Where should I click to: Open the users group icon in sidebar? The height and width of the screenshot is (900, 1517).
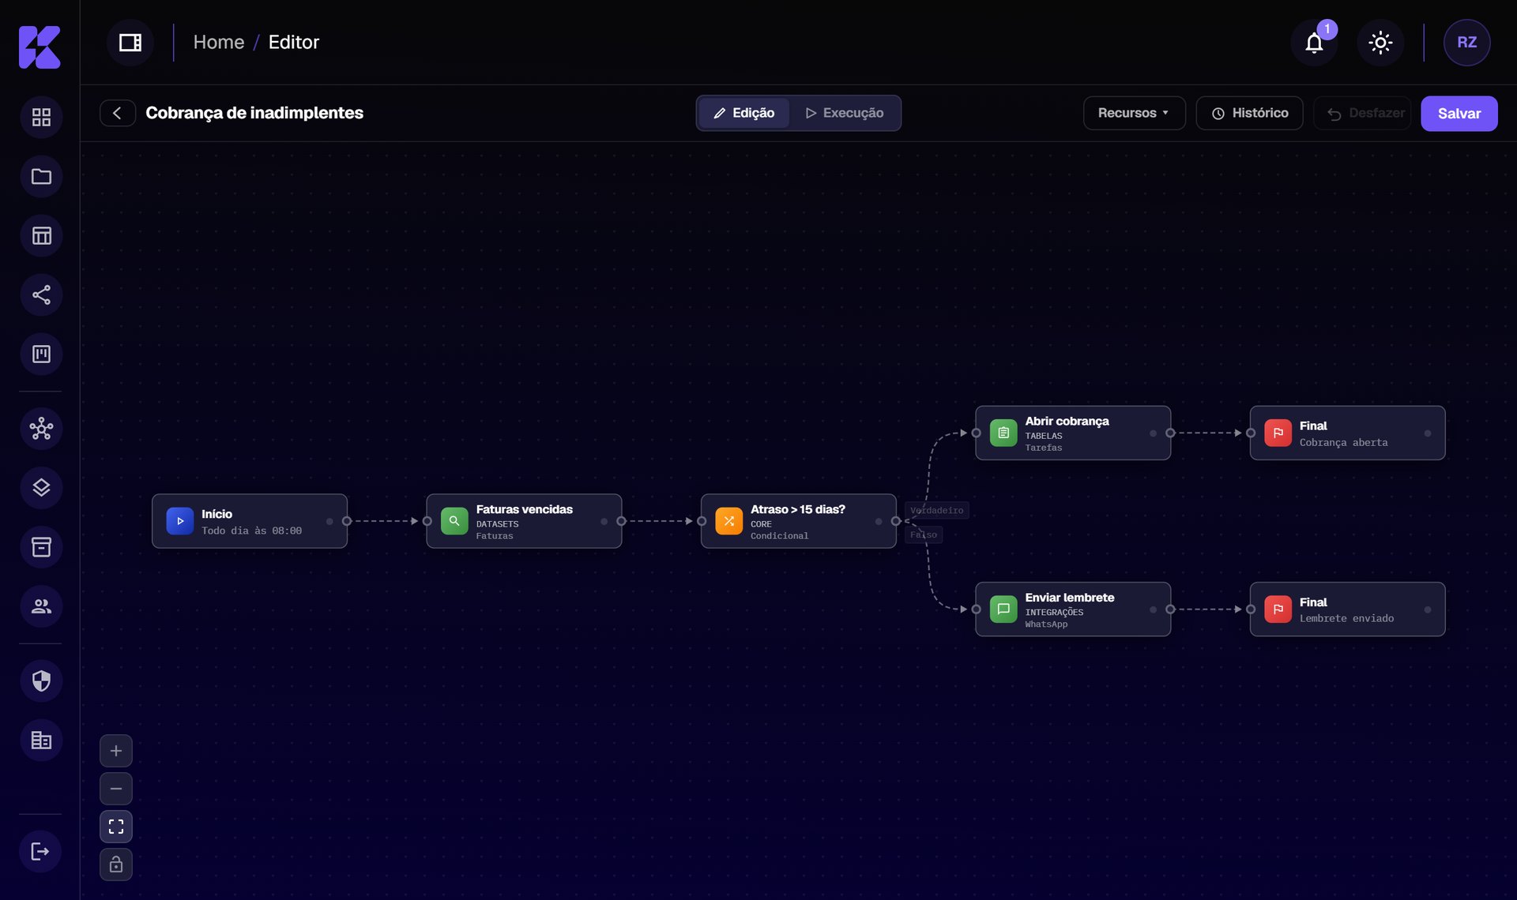41,606
